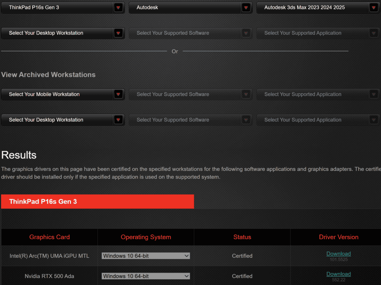381x285 pixels.
Task: Open OS selector for Nvidia RTX 500 Ada
Action: [x=146, y=276]
